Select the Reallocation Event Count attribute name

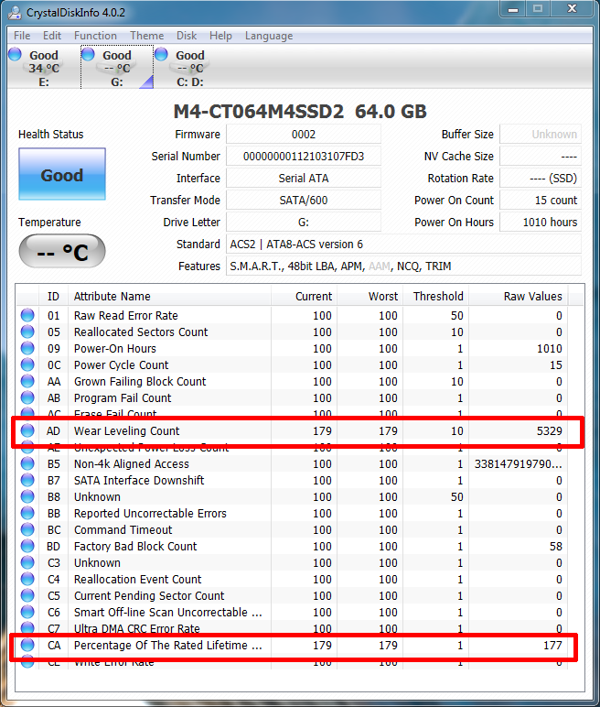point(137,580)
